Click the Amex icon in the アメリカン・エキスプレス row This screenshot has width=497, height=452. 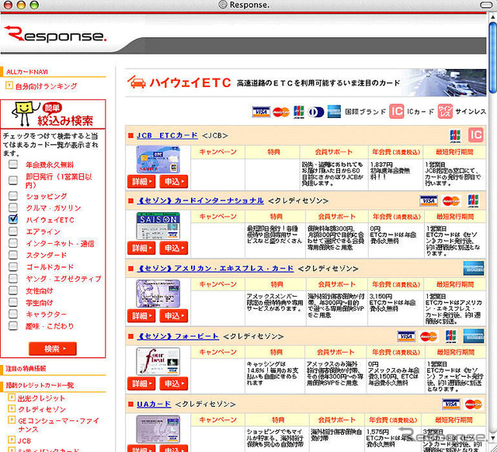point(474,268)
